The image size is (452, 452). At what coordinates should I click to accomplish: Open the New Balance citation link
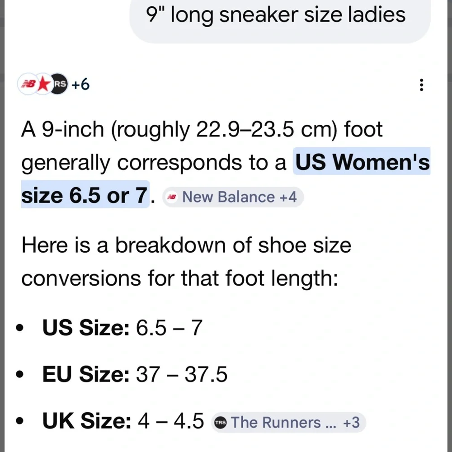click(228, 197)
